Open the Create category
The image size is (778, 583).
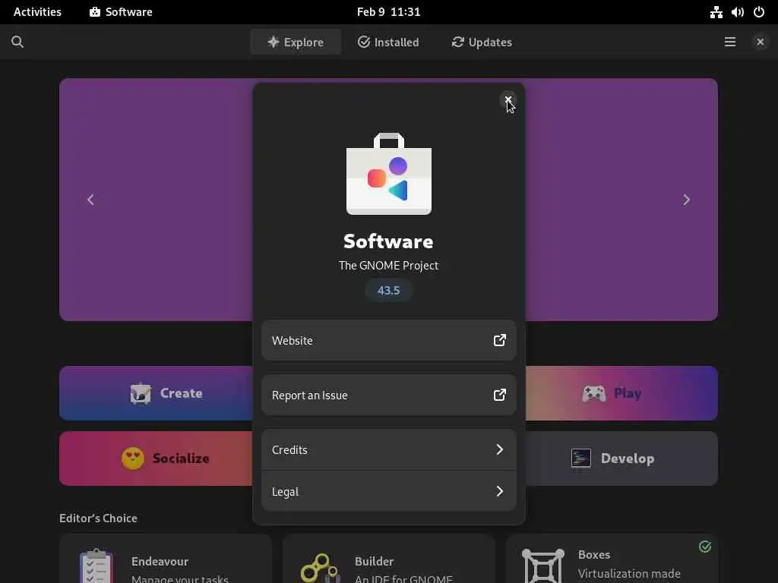click(157, 393)
